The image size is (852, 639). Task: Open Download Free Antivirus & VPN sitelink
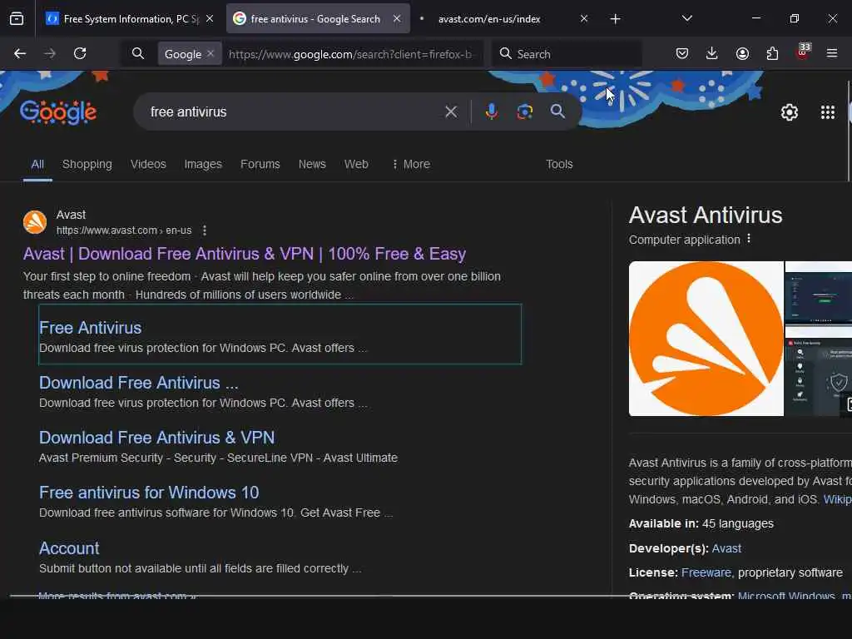(x=156, y=438)
